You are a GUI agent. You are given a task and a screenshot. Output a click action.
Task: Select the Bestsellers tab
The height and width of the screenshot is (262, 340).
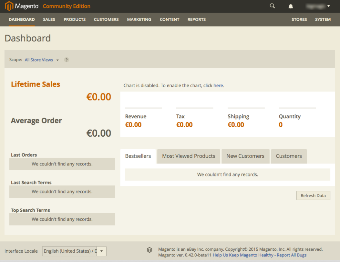pos(138,156)
